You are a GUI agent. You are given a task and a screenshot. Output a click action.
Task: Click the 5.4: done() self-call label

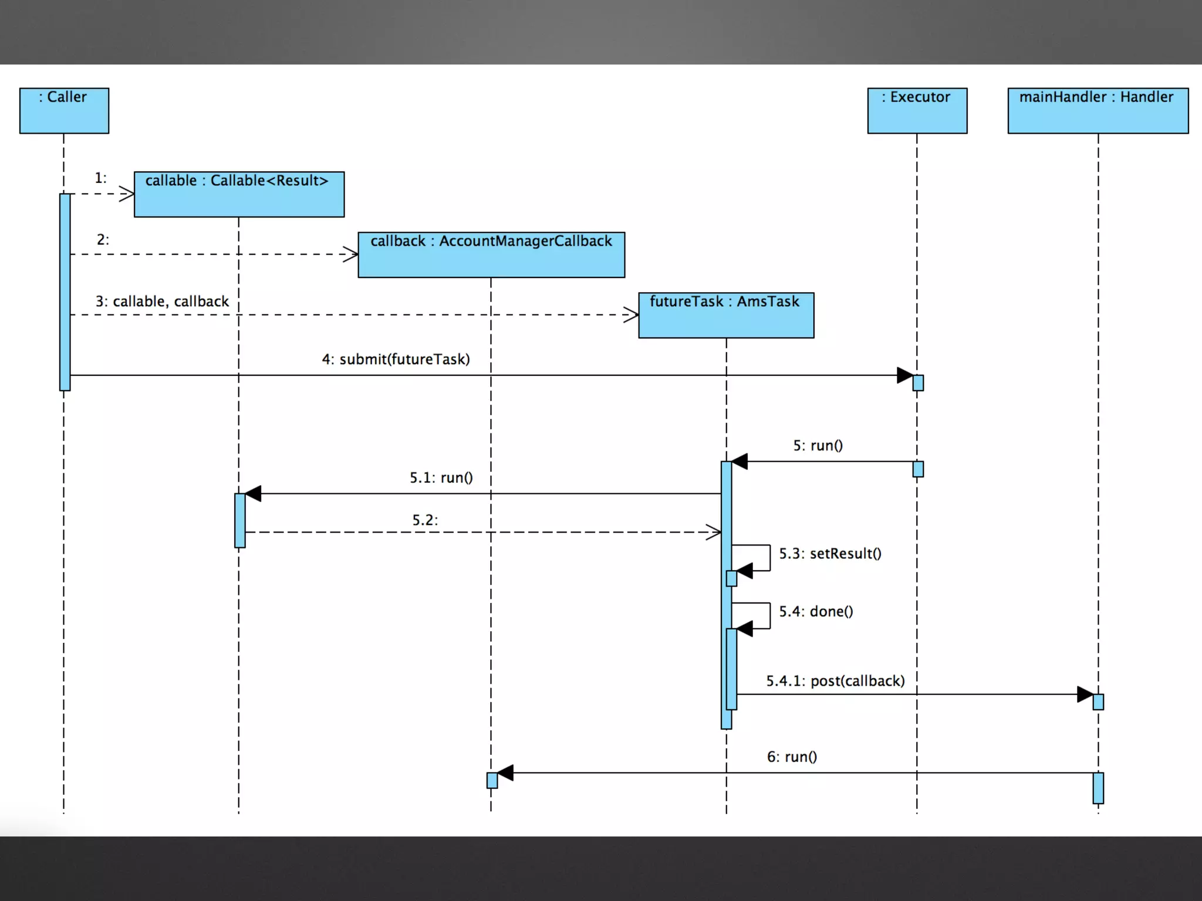816,611
